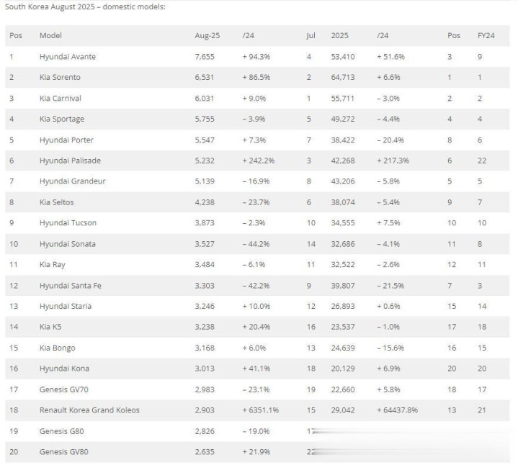The height and width of the screenshot is (465, 518).
Task: Click the Jul column header
Action: pos(311,35)
